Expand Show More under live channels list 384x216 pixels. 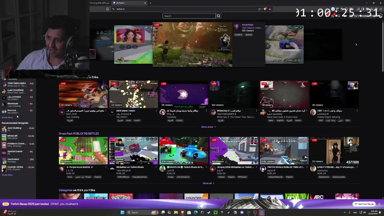pyautogui.click(x=7, y=117)
